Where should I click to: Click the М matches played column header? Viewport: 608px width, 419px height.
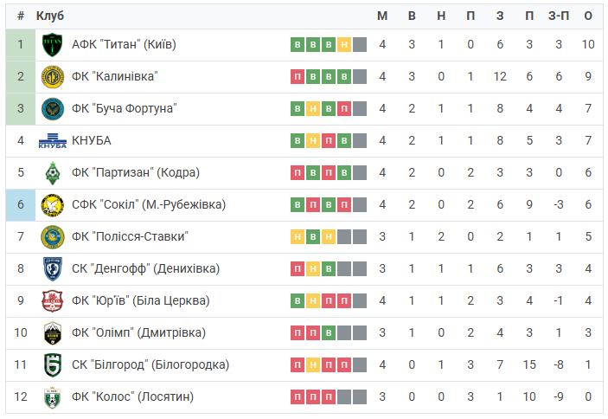(x=382, y=16)
